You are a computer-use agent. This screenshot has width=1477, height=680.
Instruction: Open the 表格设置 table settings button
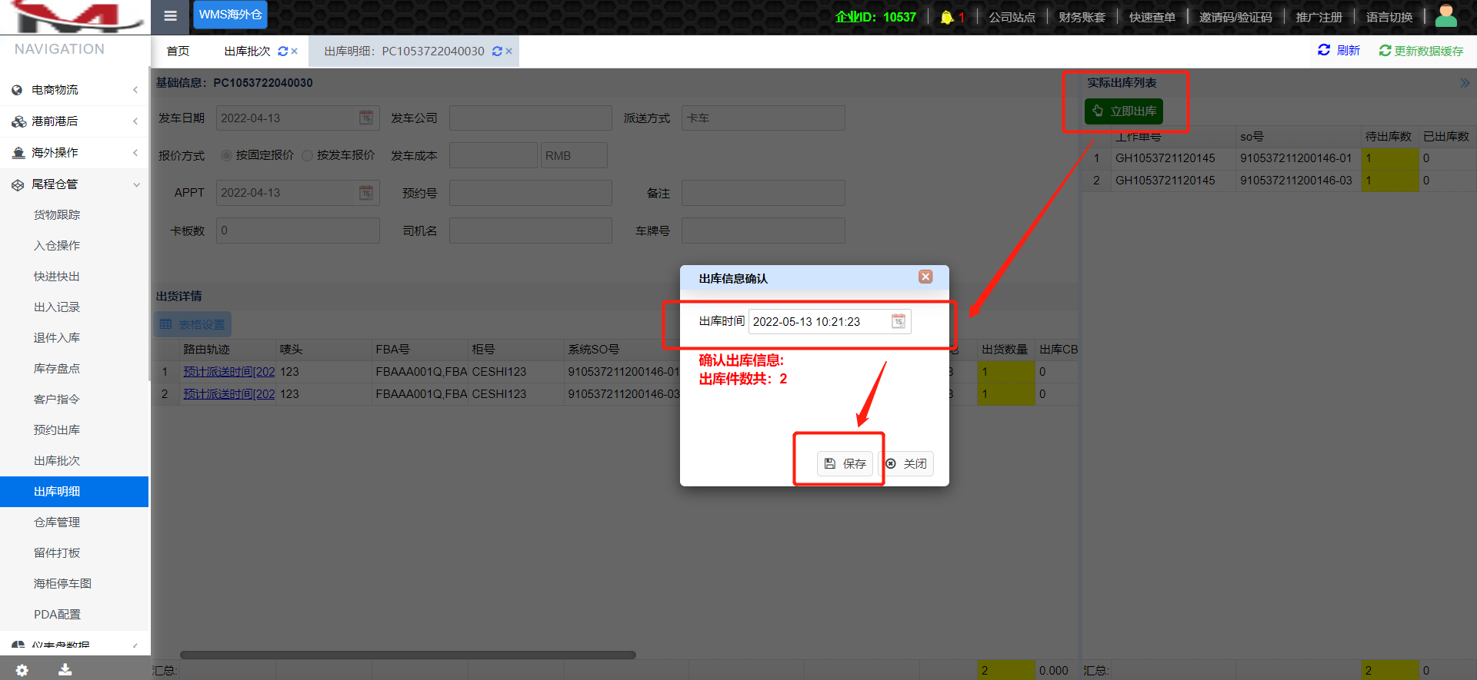[x=193, y=325]
